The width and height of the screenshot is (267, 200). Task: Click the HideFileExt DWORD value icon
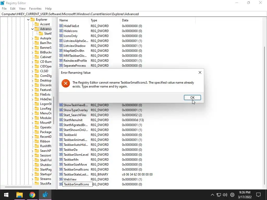click(x=61, y=26)
